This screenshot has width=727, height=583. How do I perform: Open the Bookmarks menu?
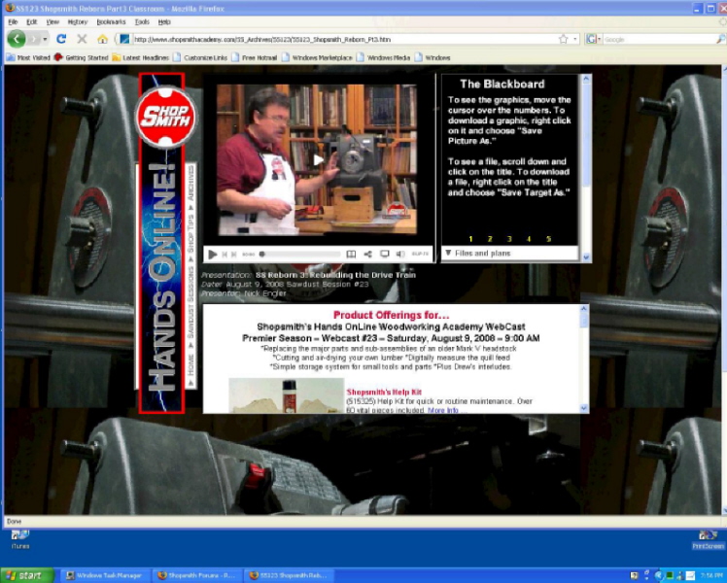tap(111, 21)
